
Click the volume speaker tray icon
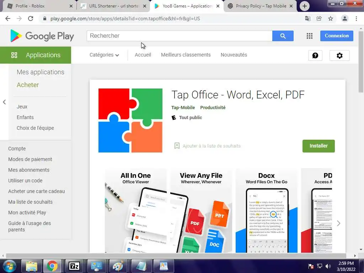[328, 266]
